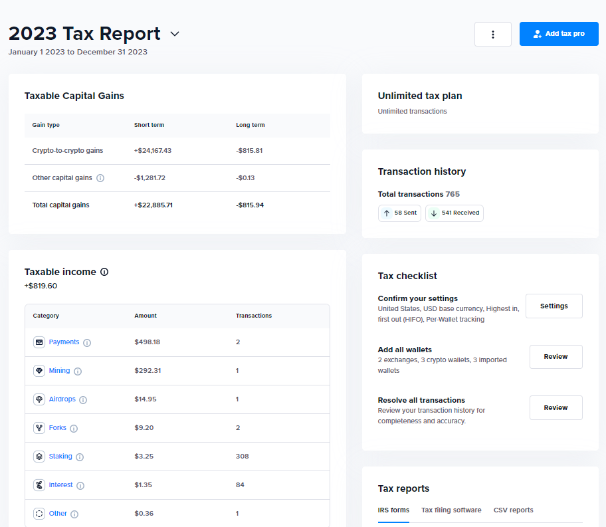
Task: Review the Resolve all transactions item
Action: 555,407
